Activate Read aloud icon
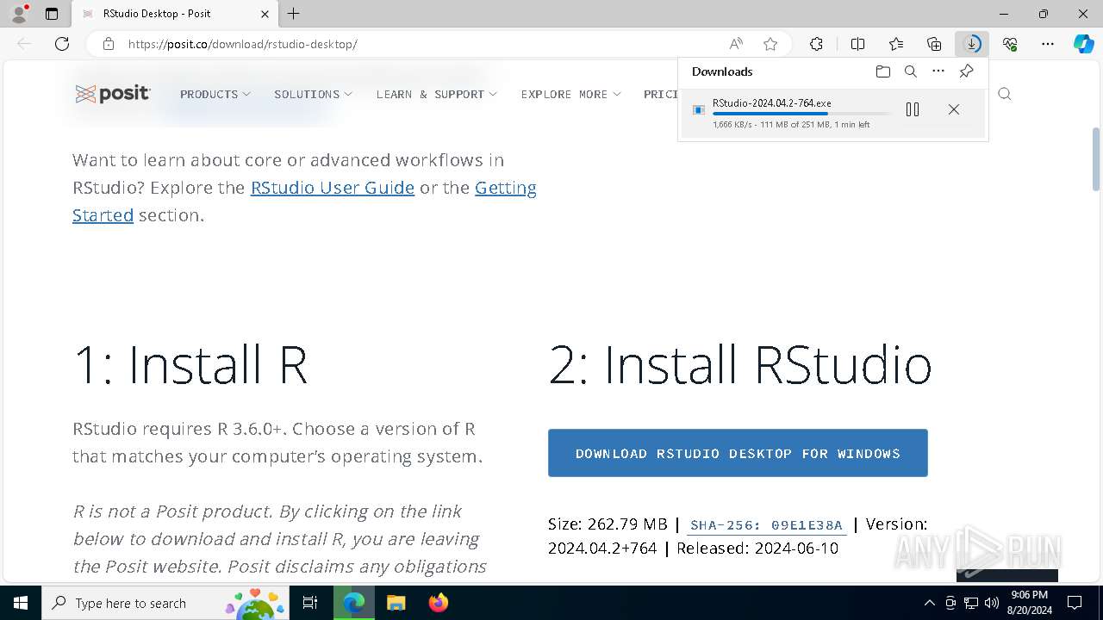The image size is (1103, 620). (736, 44)
